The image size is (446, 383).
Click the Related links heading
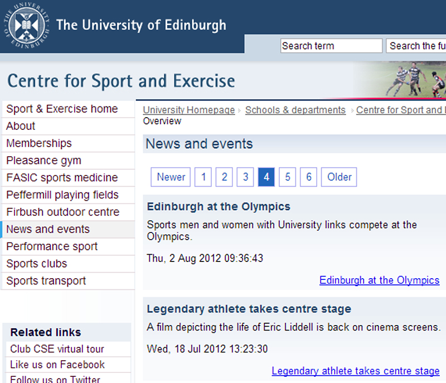click(x=46, y=332)
